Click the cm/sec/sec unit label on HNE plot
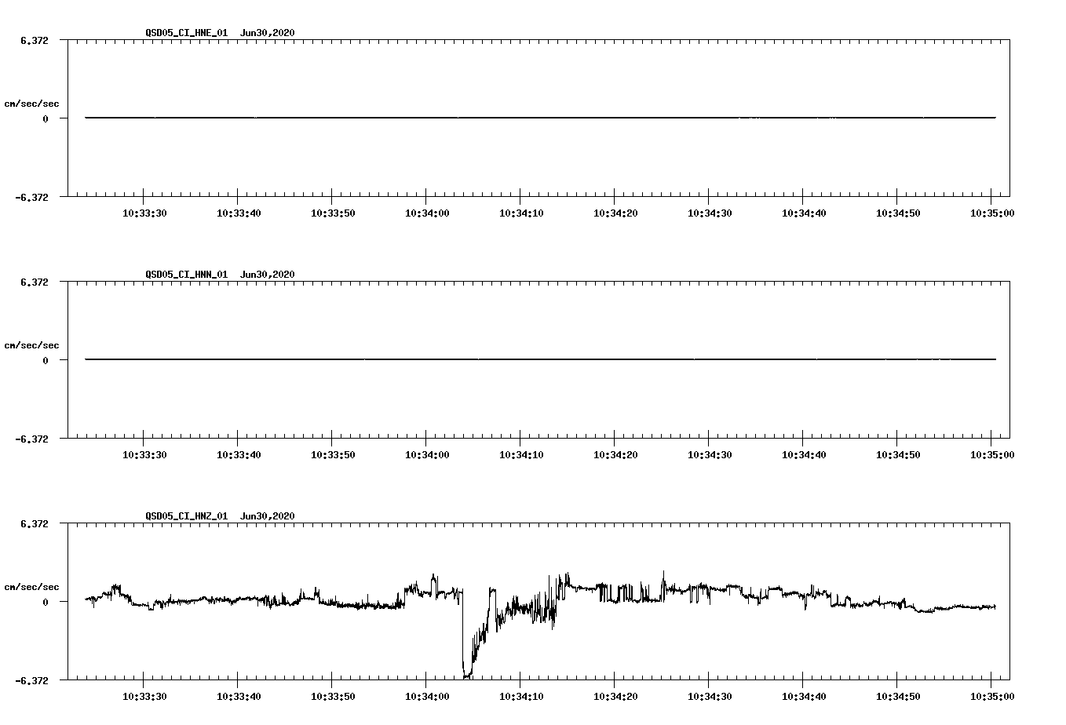 (31, 104)
